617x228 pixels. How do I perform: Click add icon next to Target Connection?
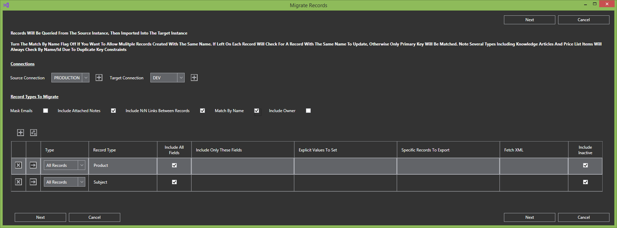[x=194, y=78]
